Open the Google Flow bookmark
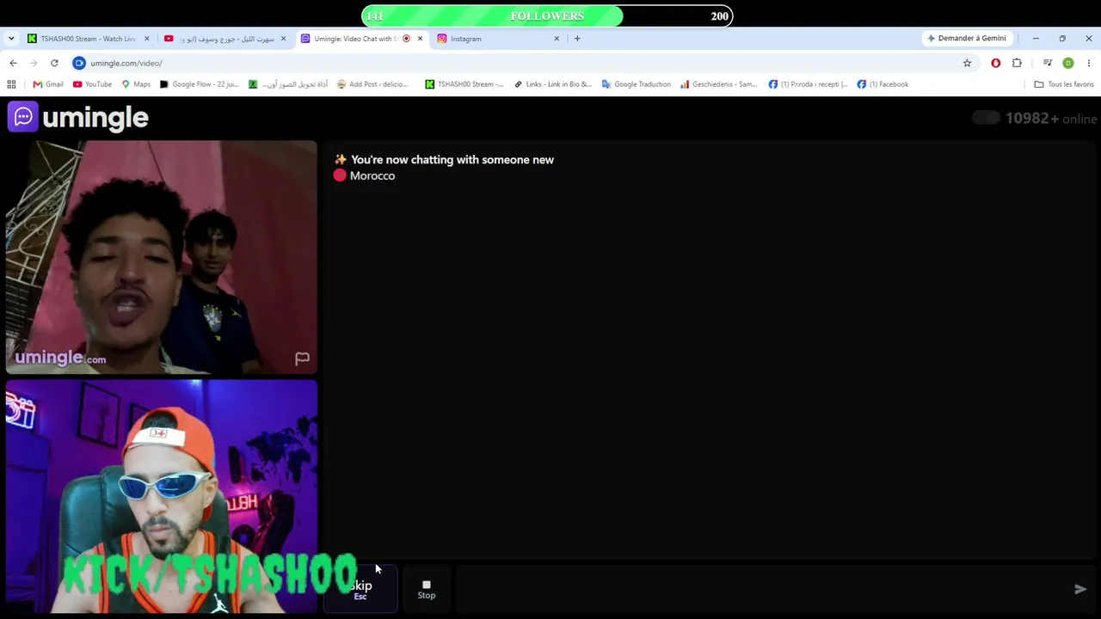1101x619 pixels. (199, 84)
